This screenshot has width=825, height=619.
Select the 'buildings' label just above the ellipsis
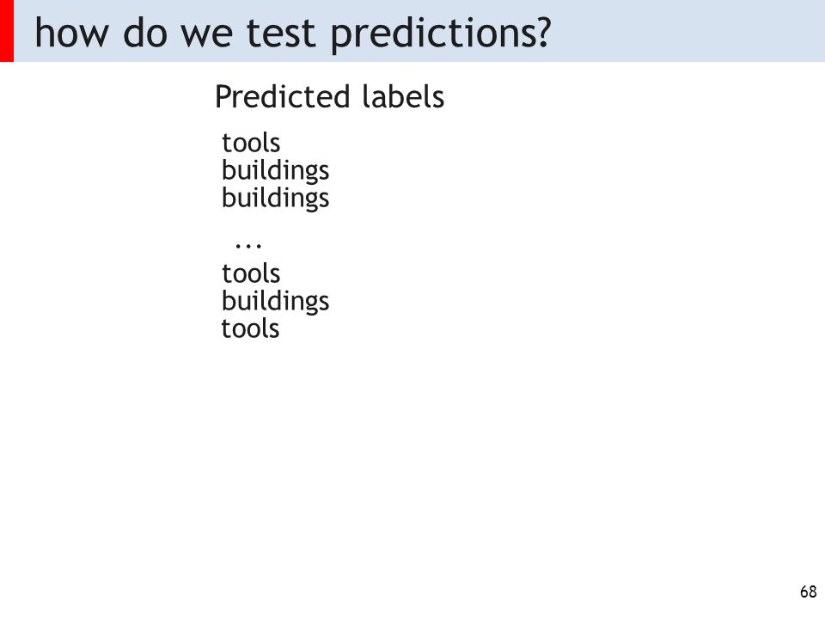[275, 199]
